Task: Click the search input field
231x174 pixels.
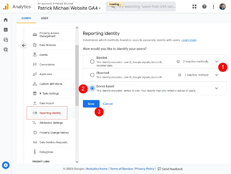Action: pyautogui.click(x=141, y=7)
